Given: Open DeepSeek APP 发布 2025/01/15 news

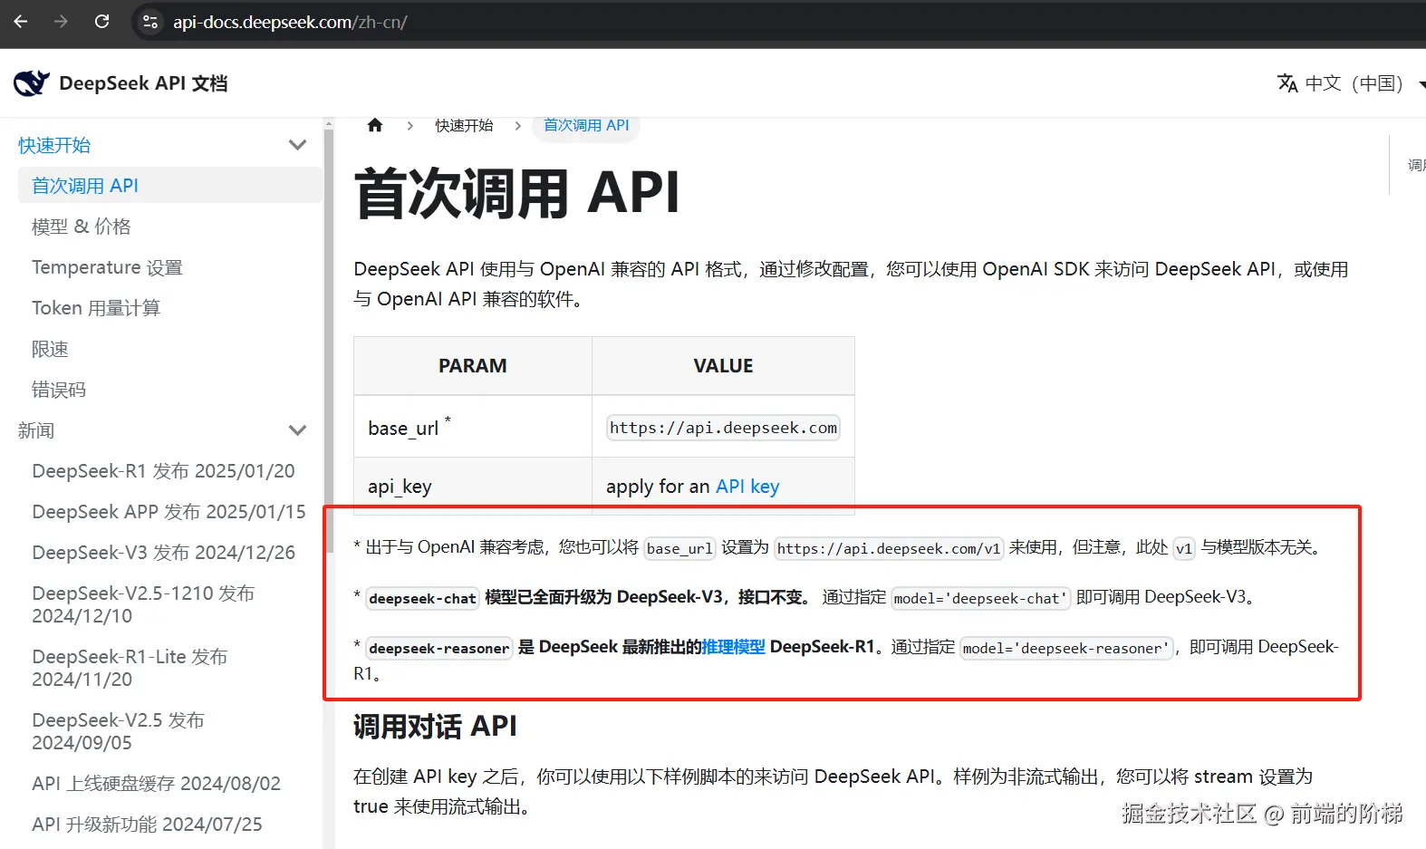Looking at the screenshot, I should click(x=169, y=512).
